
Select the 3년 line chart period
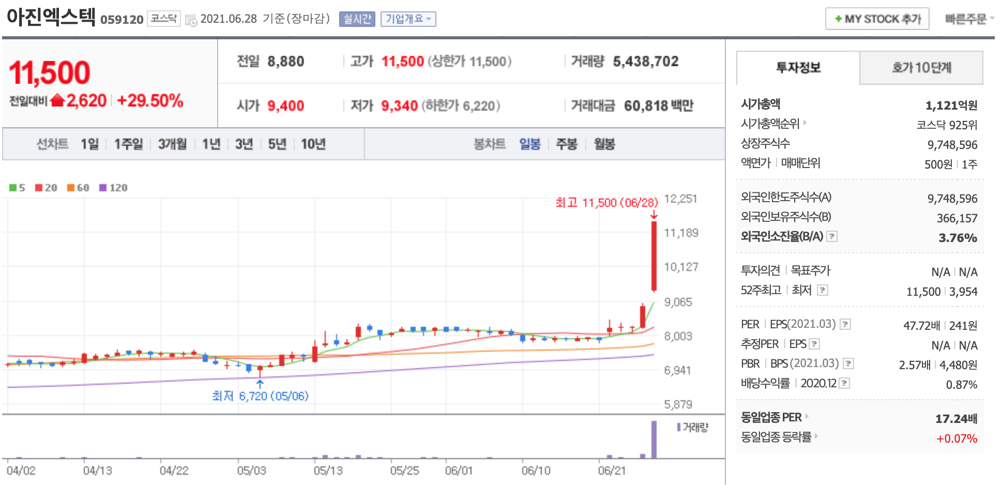click(x=244, y=144)
